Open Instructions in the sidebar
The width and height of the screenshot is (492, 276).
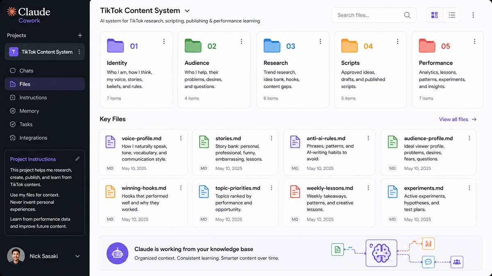[x=45, y=98]
